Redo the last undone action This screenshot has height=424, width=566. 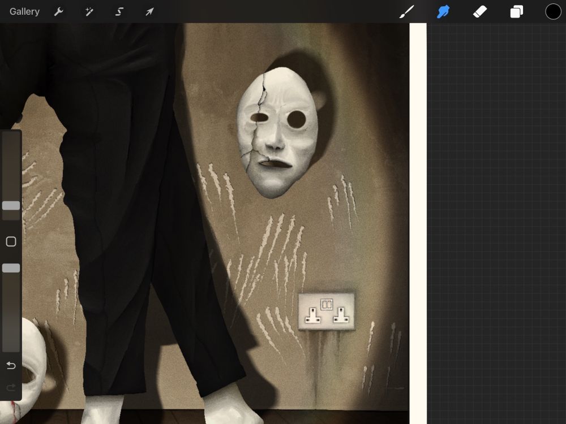tap(11, 388)
